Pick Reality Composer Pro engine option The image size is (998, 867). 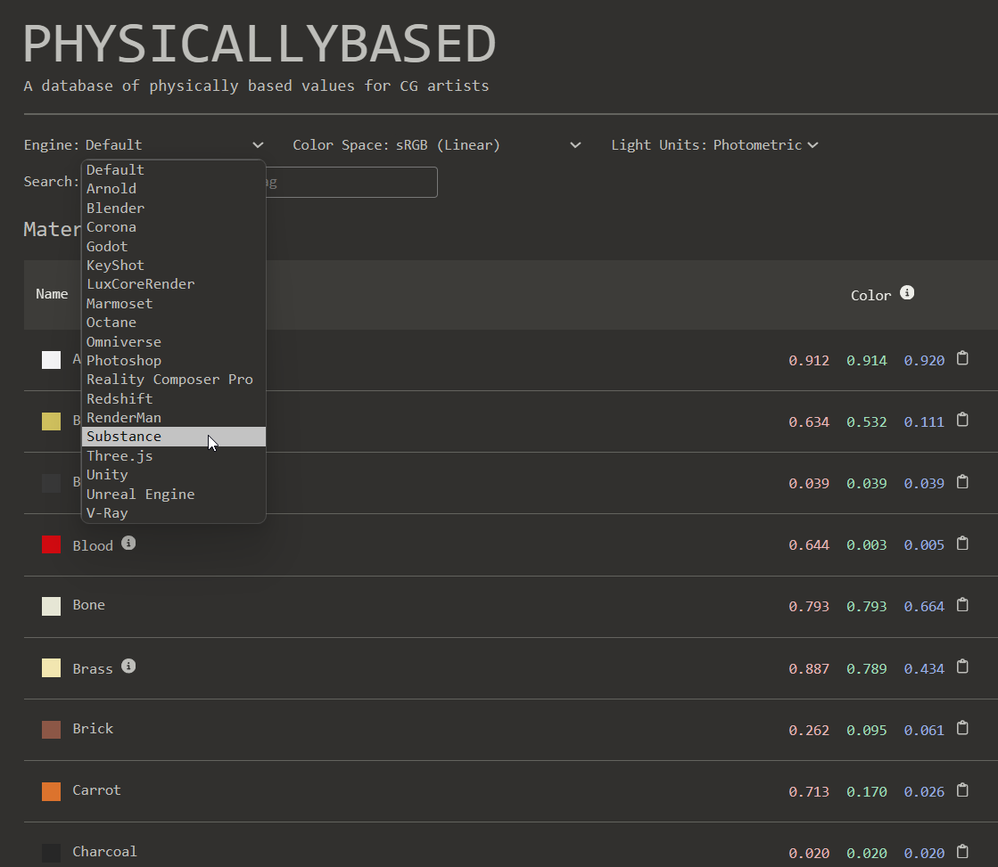174,380
